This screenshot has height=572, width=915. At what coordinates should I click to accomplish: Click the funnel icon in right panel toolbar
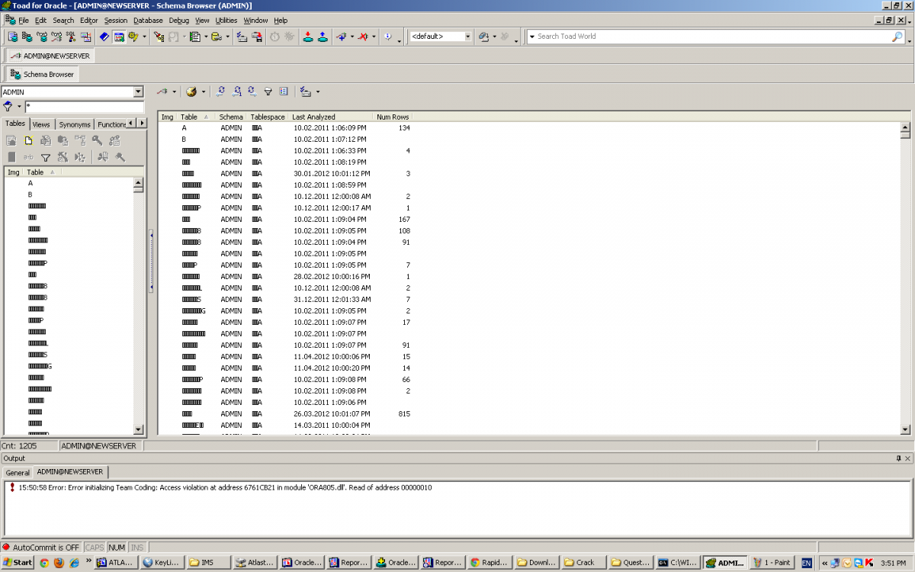point(268,92)
